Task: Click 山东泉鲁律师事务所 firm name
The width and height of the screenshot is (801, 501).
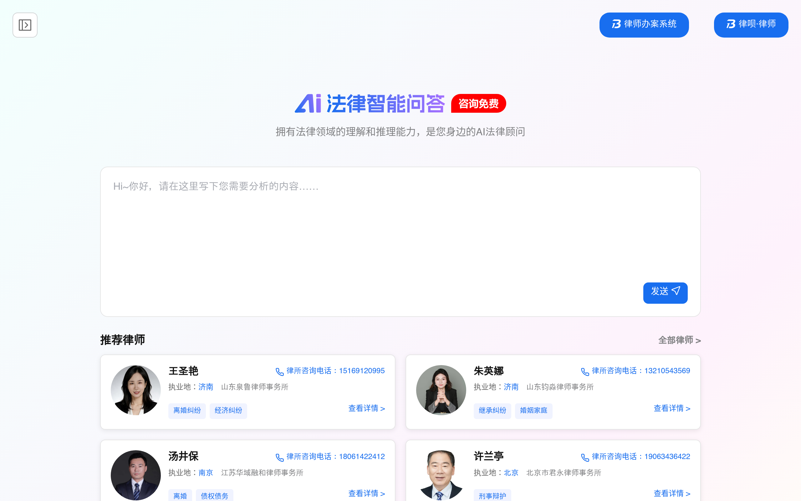Action: click(254, 387)
